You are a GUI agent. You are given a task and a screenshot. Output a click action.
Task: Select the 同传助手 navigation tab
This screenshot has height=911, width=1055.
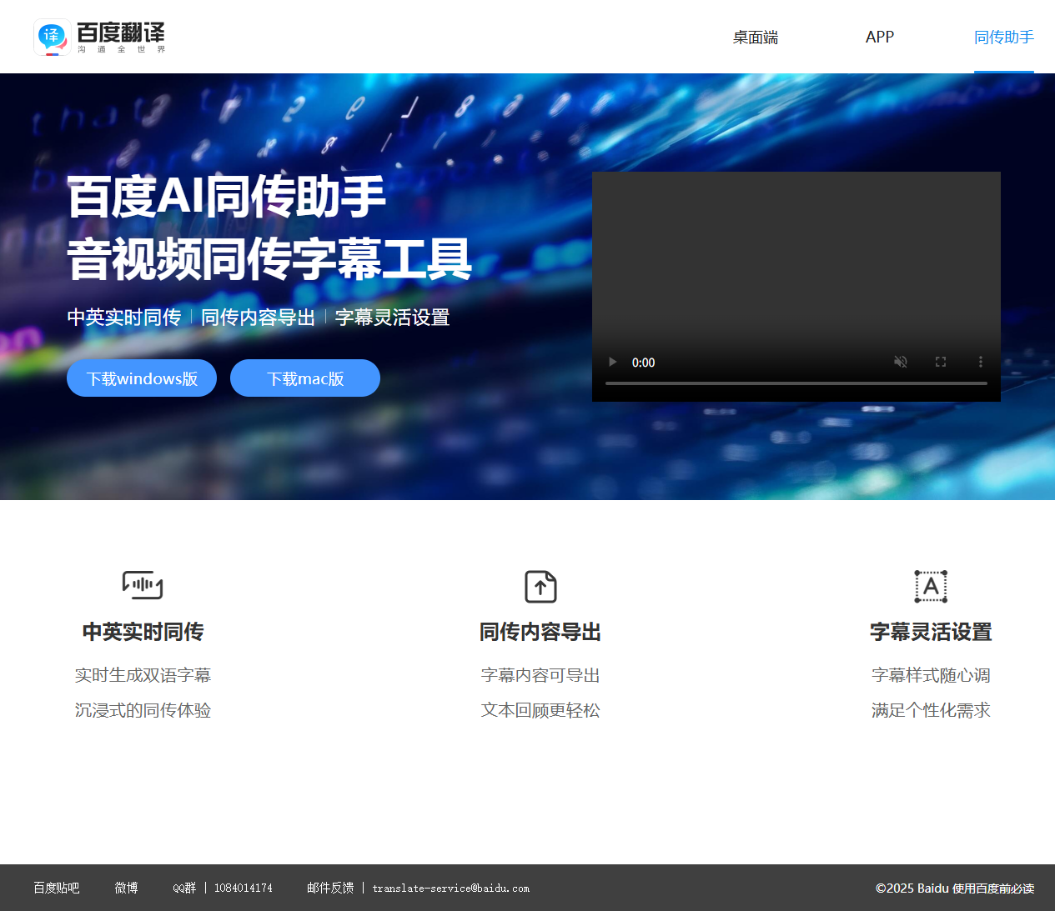click(1003, 38)
